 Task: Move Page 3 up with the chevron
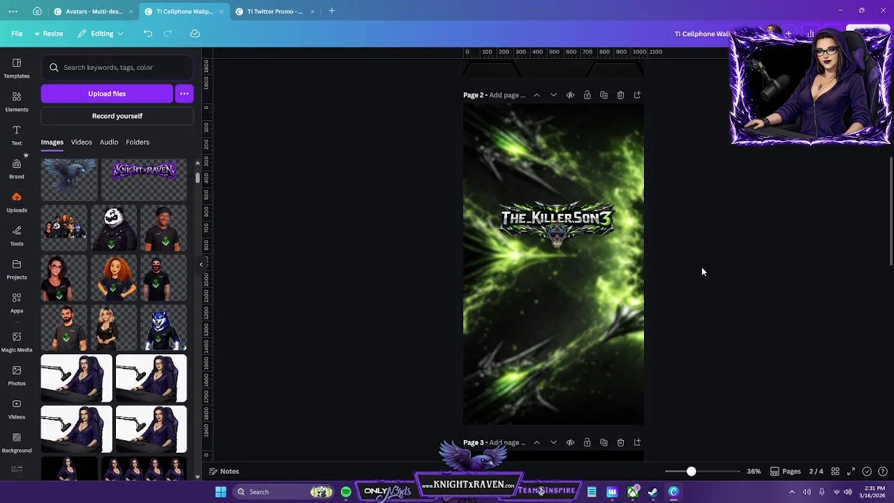coord(536,442)
